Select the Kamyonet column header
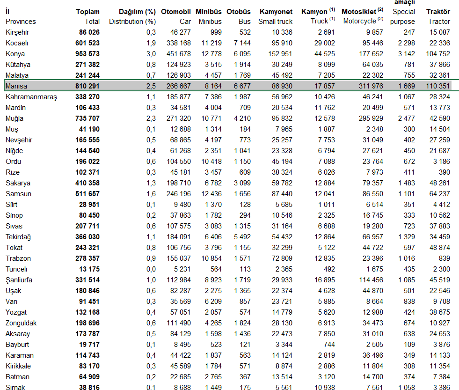459x390 pixels. 276,12
